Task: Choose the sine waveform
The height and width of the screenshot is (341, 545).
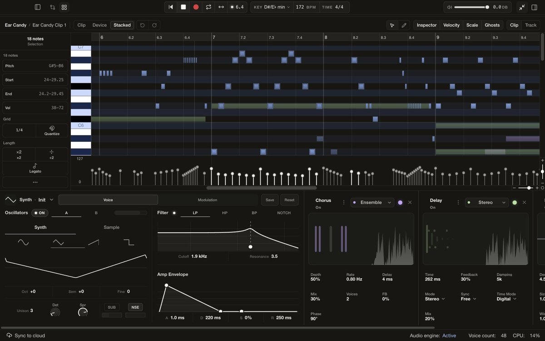Action: [23, 242]
